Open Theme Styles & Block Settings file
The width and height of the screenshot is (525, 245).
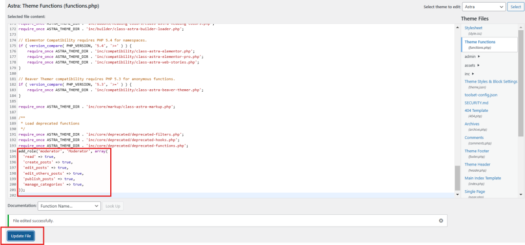[491, 81]
